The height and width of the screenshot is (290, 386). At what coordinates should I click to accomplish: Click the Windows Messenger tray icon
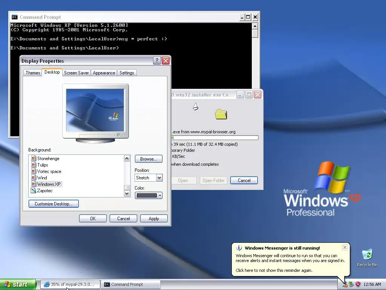[345, 284]
